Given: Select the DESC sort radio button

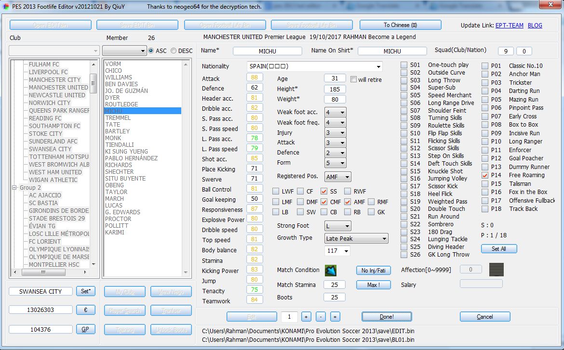Looking at the screenshot, I should tap(174, 51).
